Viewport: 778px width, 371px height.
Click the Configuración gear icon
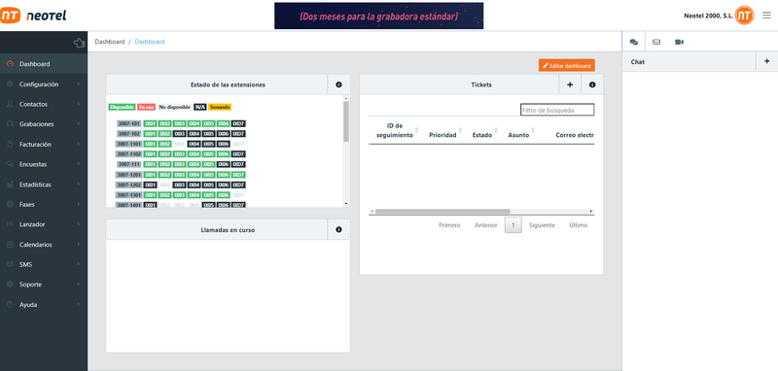10,84
